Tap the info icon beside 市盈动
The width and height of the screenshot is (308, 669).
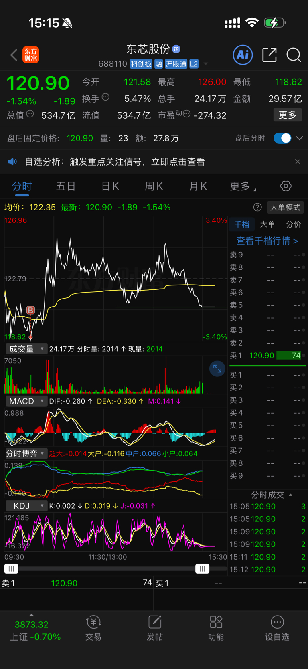[x=186, y=114]
